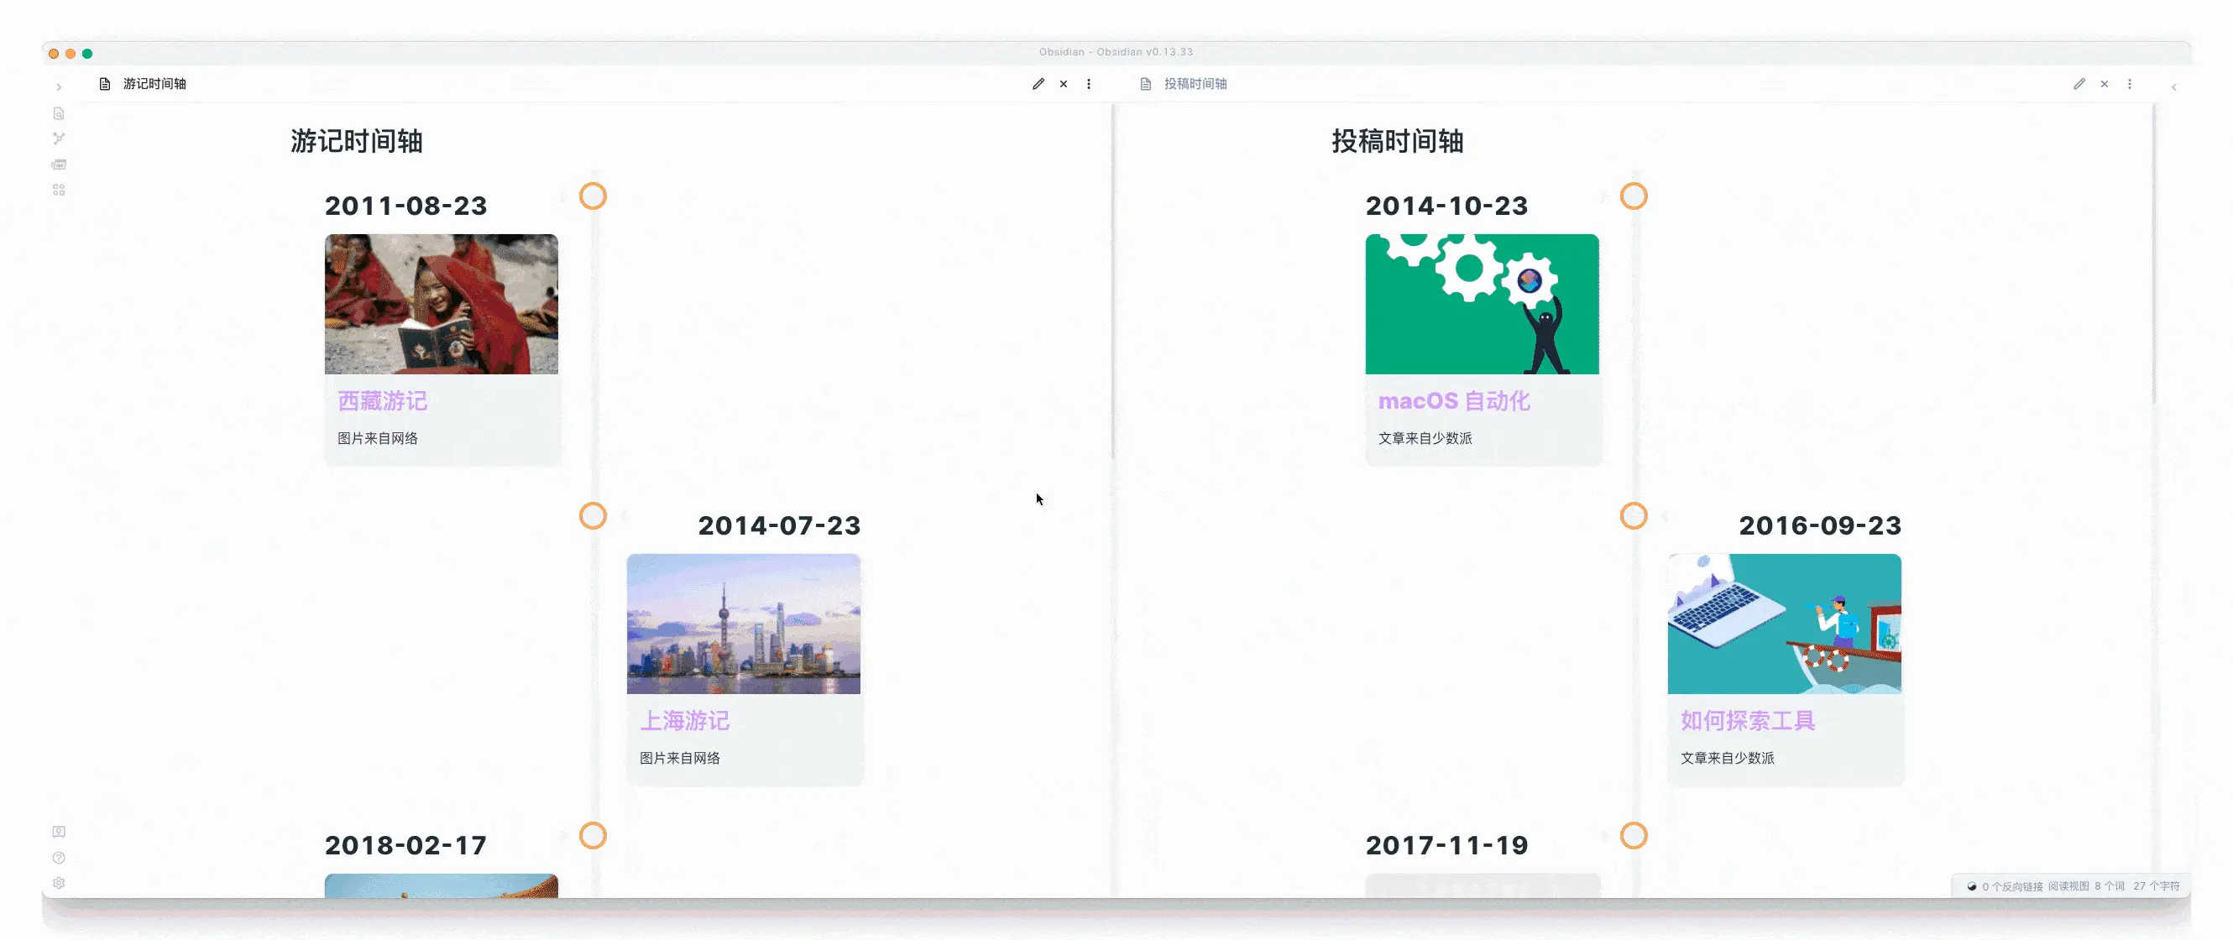Select the 投稿时间轴 pane title
The image size is (2233, 940).
coord(1195,84)
